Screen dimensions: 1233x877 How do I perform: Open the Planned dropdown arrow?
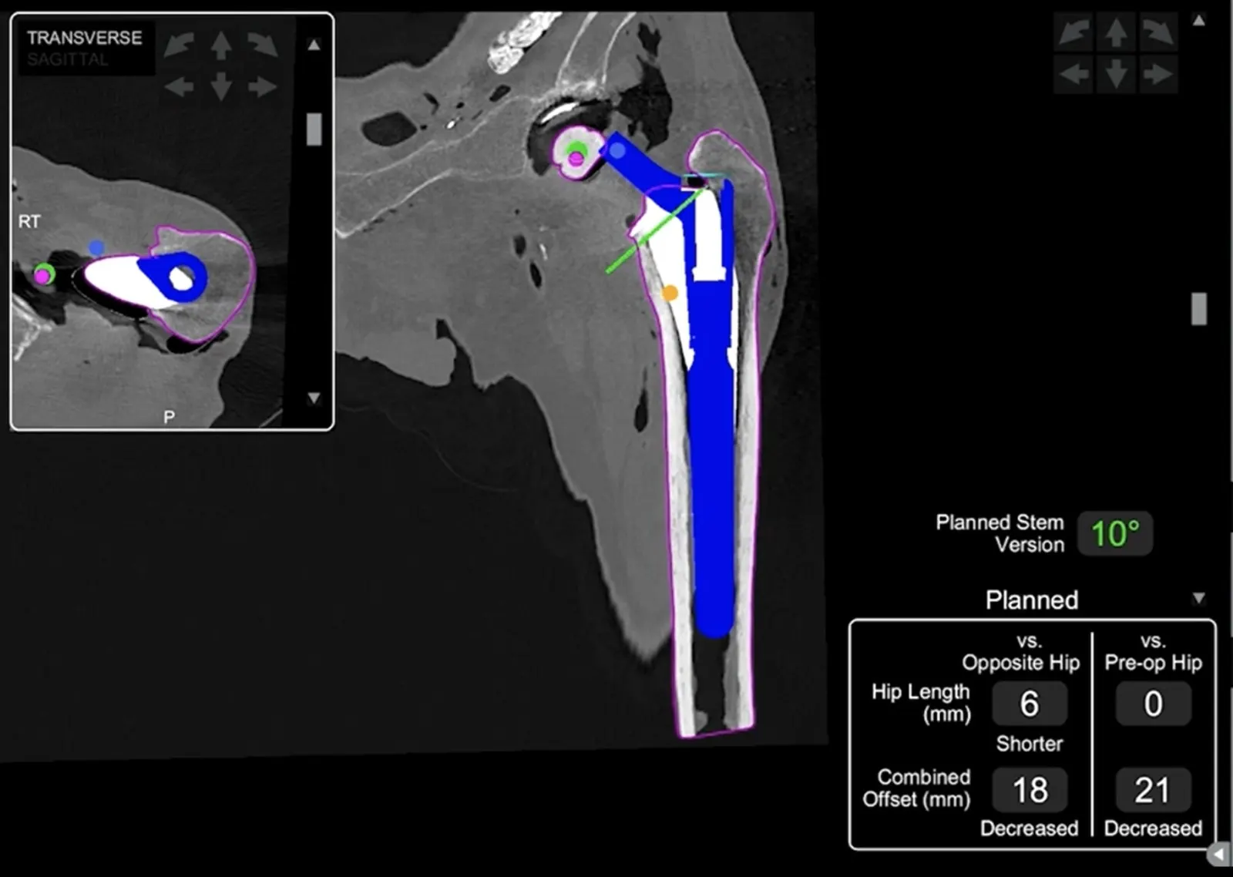(1198, 598)
